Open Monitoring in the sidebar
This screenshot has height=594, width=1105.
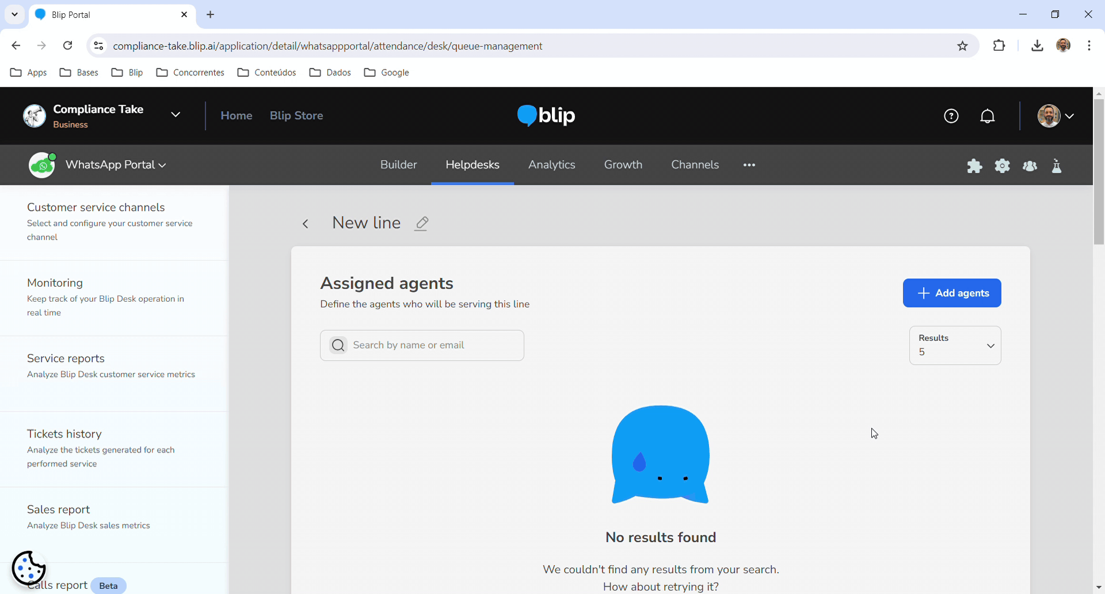pos(114,298)
